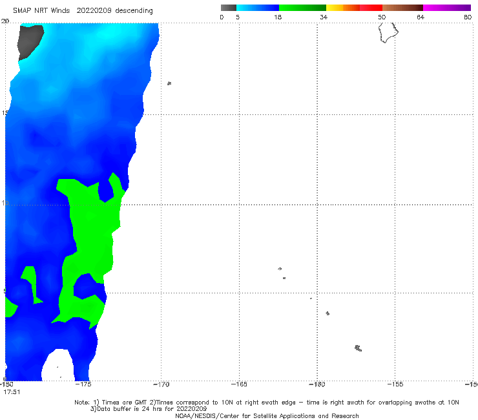
Task: Click the 'SMAP NRT Winds 20220209 descending' title
Action: 83,11
